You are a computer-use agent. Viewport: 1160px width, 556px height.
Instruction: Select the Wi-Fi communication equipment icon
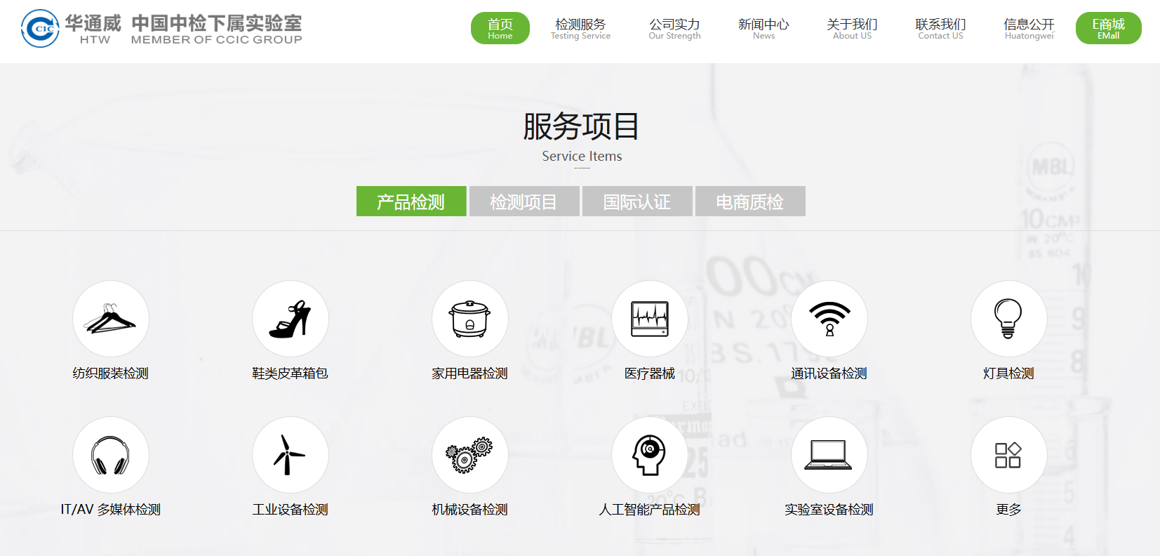click(x=829, y=319)
